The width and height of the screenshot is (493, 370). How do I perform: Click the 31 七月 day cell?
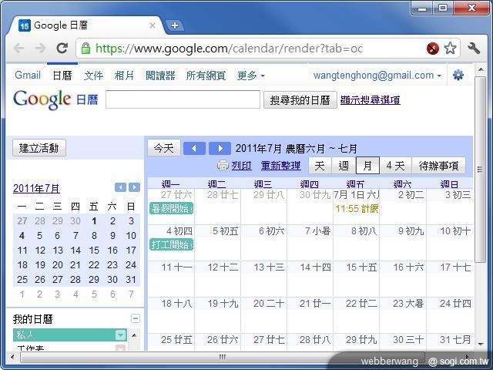[450, 342]
